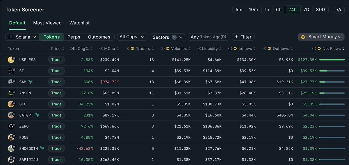The image size is (349, 165).
Task: Click the seedling icon next to SAM
Action: [x=30, y=82]
